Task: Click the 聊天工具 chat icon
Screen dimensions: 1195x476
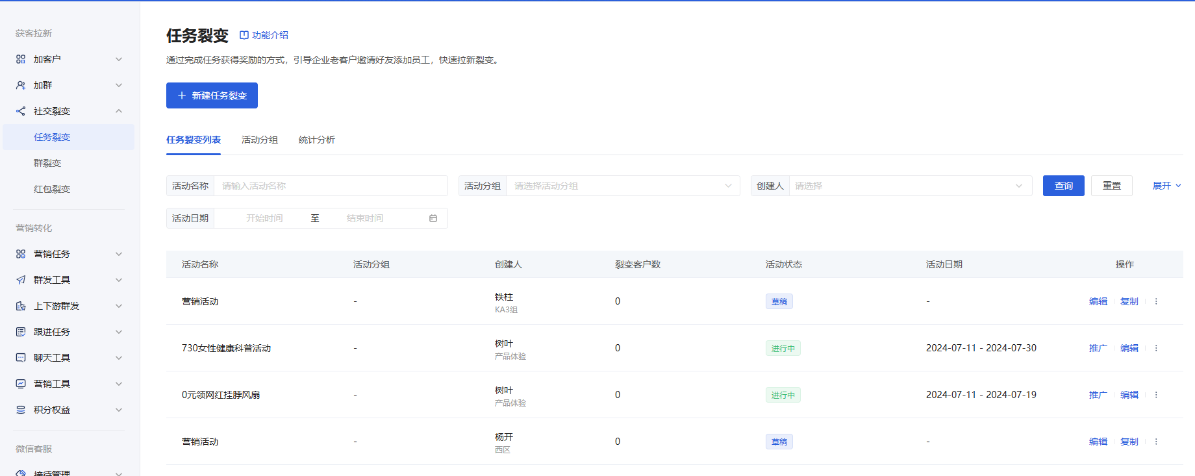Action: coord(21,358)
